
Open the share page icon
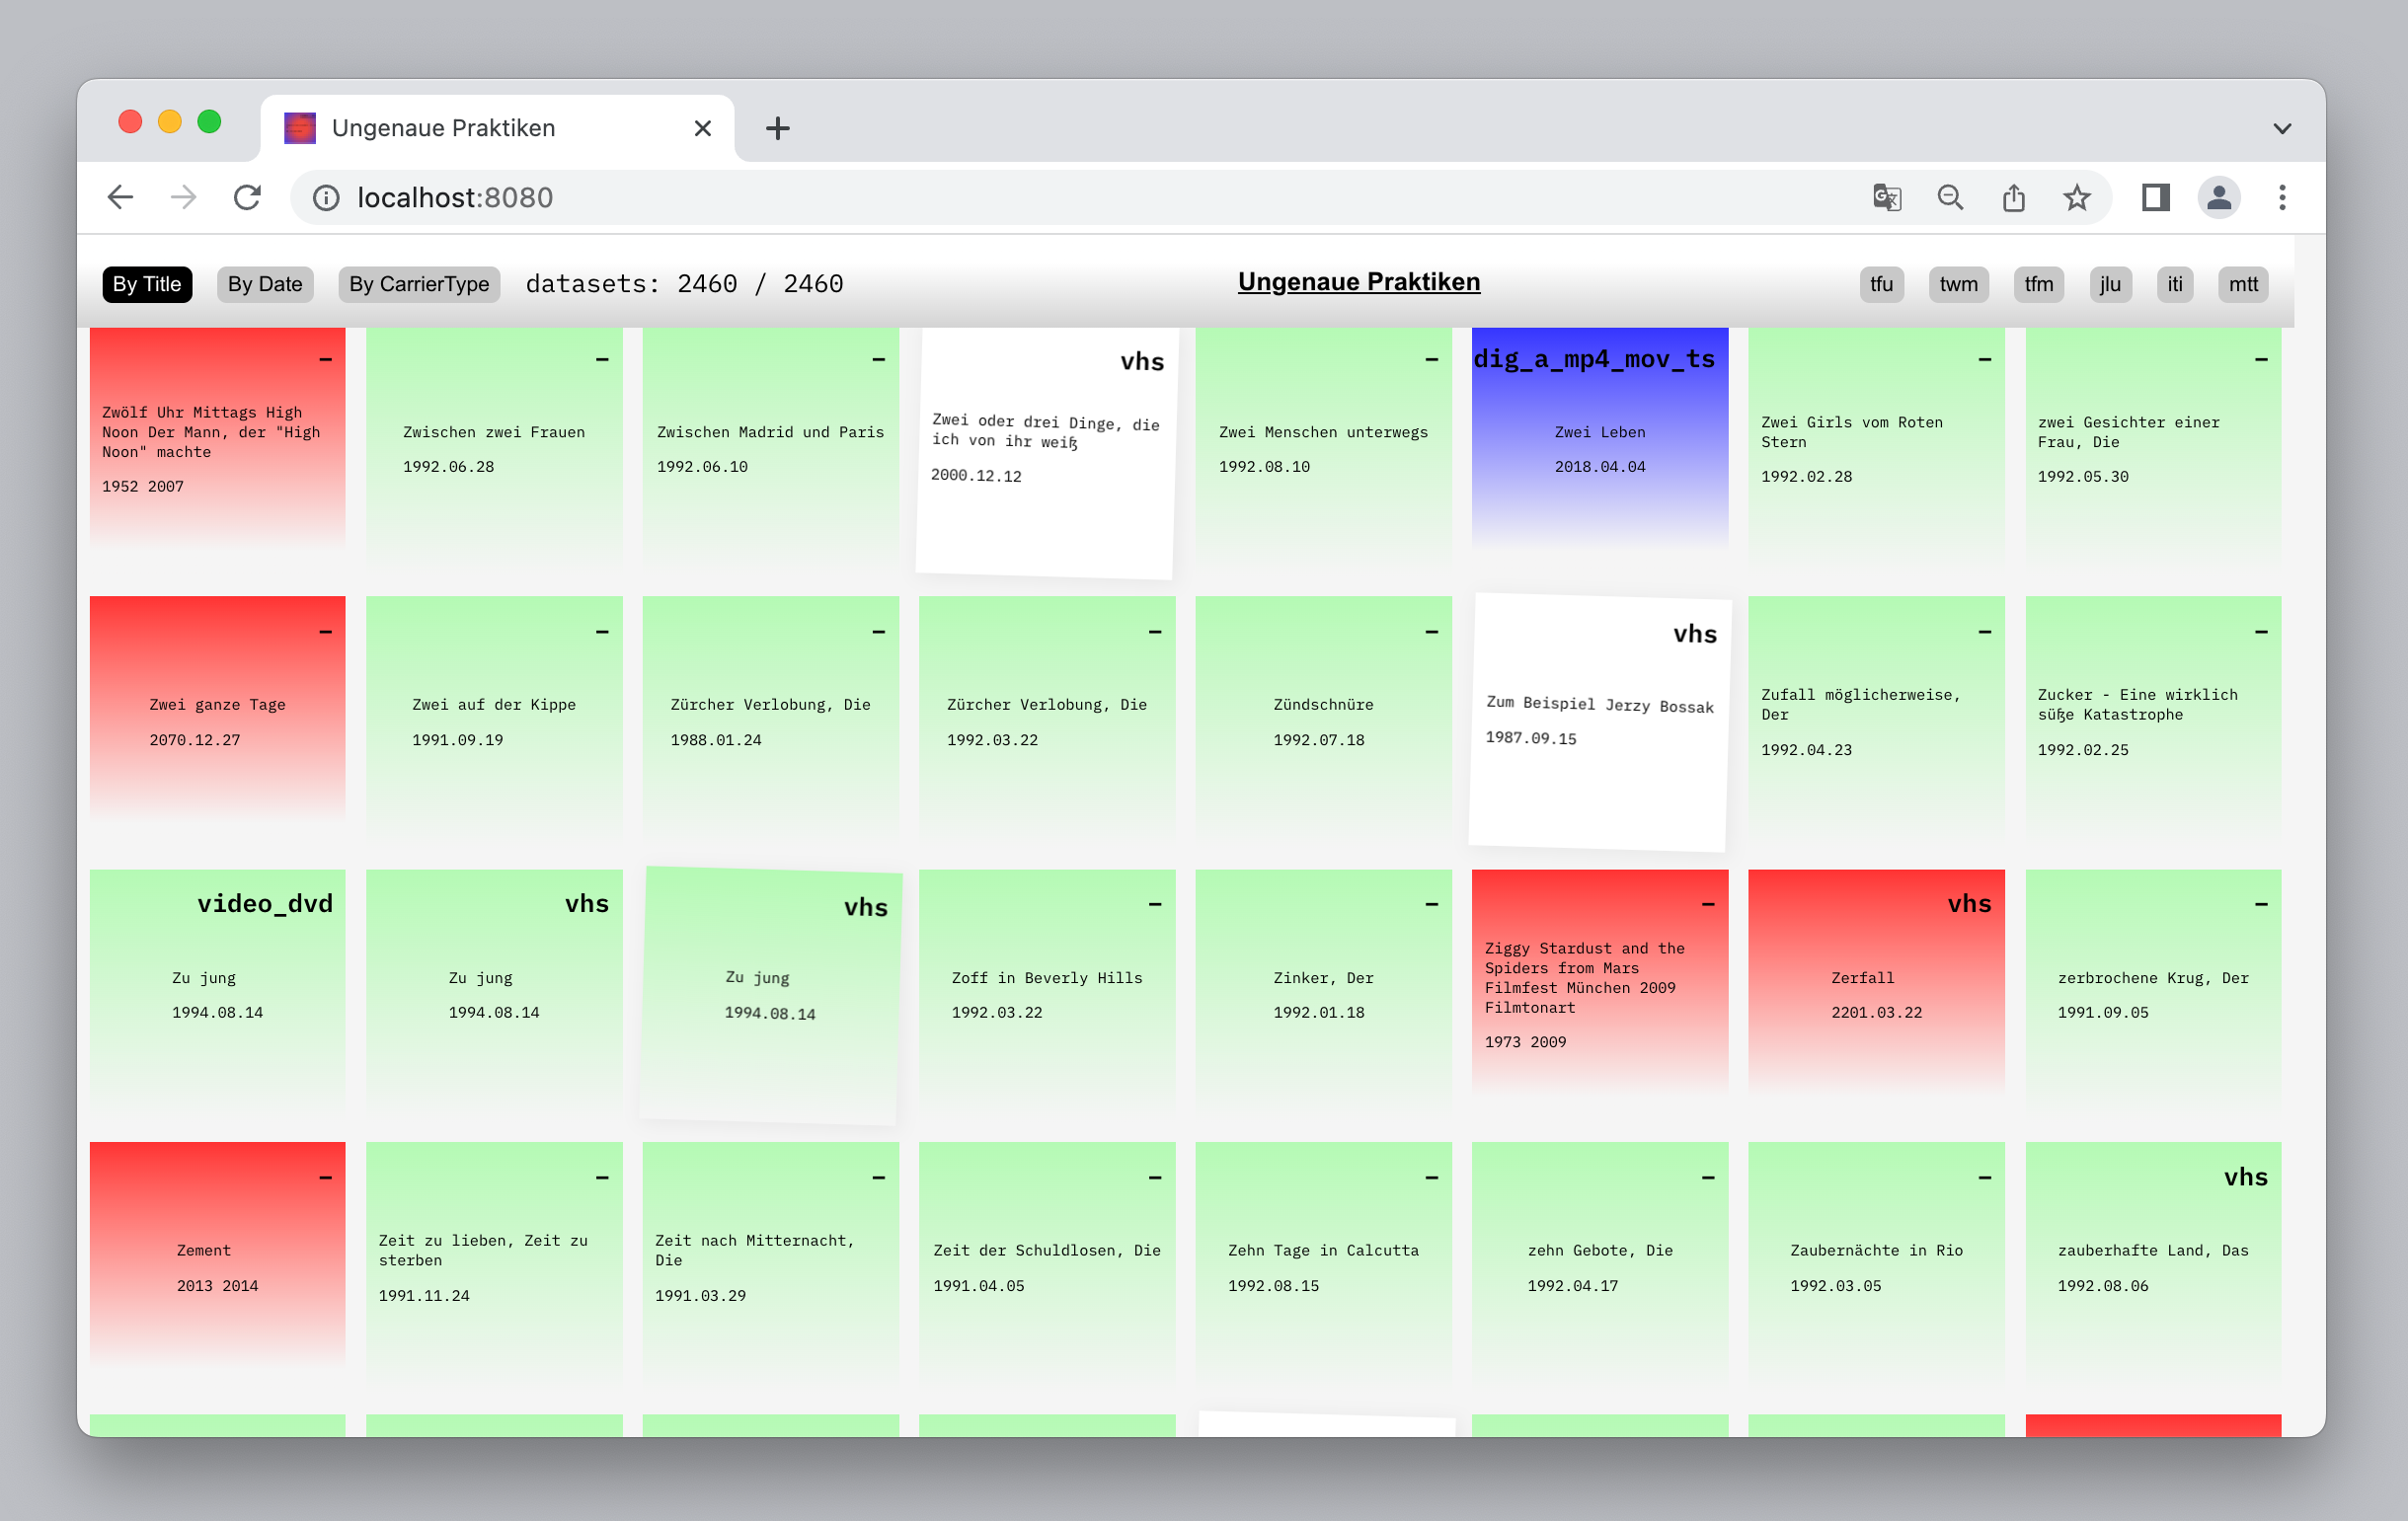2013,197
